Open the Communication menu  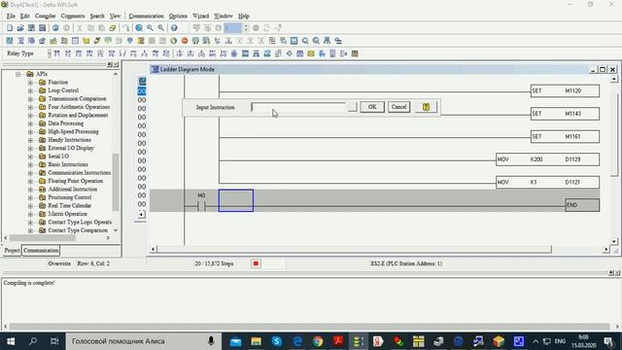click(146, 16)
